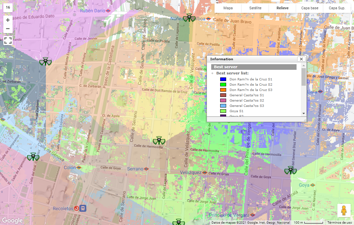The width and height of the screenshot is (354, 225).
Task: Click green swatch for Don Ramón S2
Action: click(223, 85)
